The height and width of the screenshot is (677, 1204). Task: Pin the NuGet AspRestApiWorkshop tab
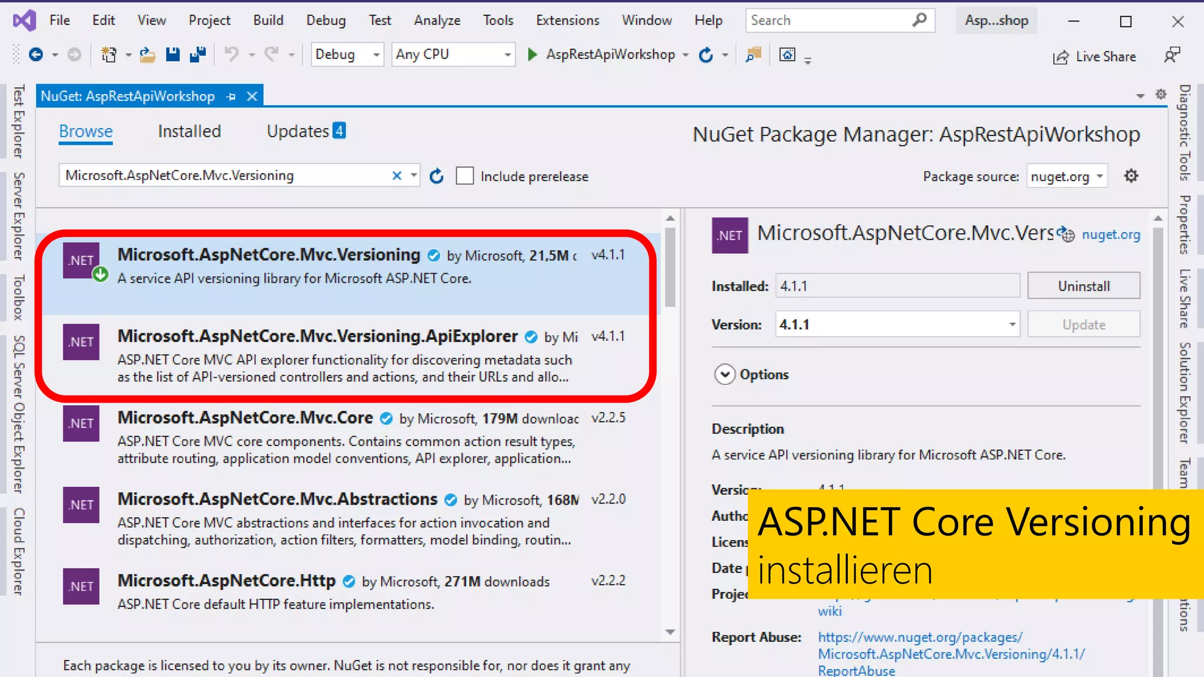click(231, 96)
